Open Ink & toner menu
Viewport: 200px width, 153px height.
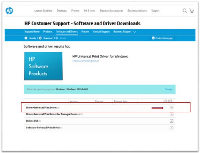[90, 11]
